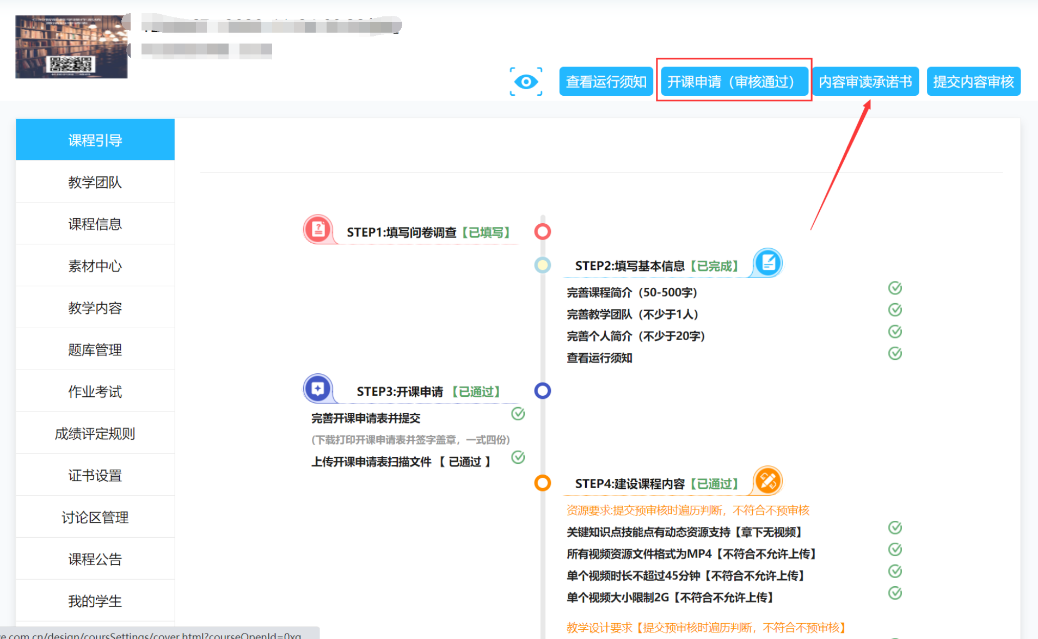Click 查看运行须知 item under STEP2
The width and height of the screenshot is (1038, 639).
pyautogui.click(x=599, y=358)
